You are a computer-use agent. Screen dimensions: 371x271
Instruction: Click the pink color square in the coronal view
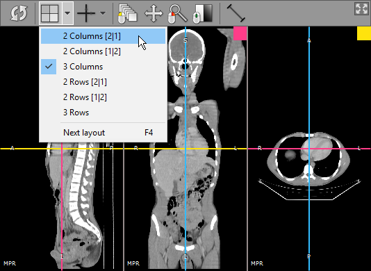[x=240, y=33]
